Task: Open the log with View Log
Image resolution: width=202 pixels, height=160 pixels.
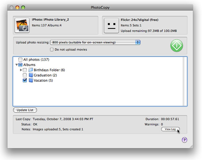Action: (170, 129)
